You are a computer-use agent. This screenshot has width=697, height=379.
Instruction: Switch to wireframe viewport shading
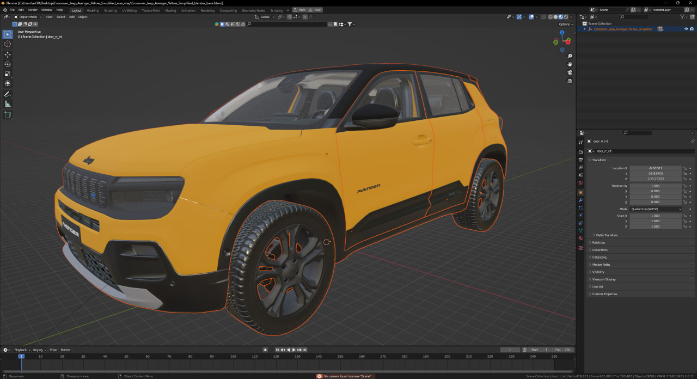pos(551,17)
